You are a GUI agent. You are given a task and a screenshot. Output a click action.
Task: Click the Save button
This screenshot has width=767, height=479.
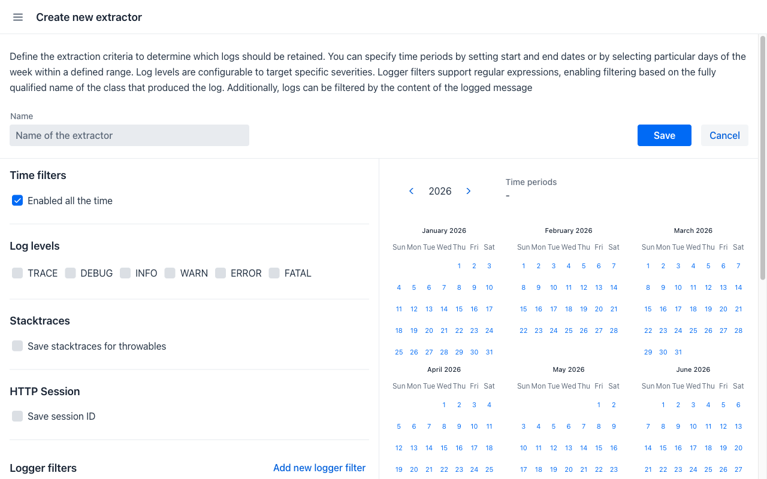pyautogui.click(x=665, y=135)
